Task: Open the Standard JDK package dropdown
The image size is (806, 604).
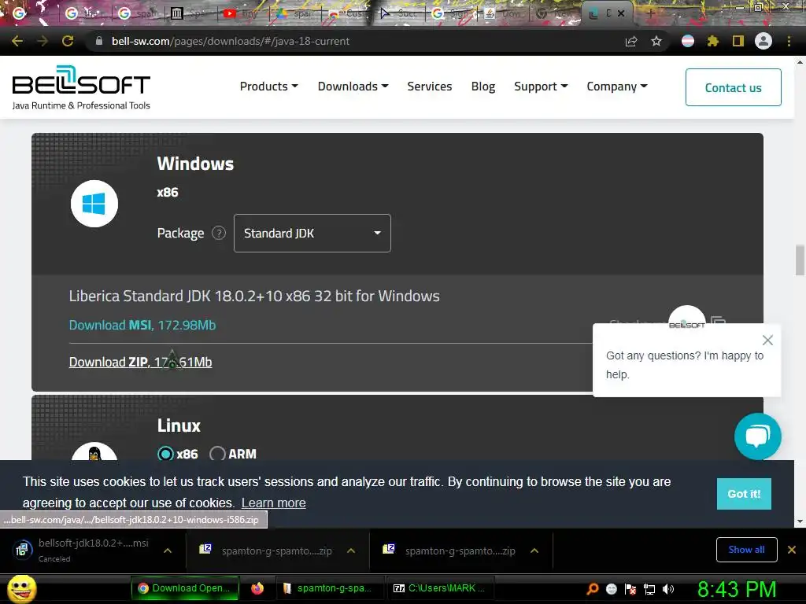Action: coord(312,233)
